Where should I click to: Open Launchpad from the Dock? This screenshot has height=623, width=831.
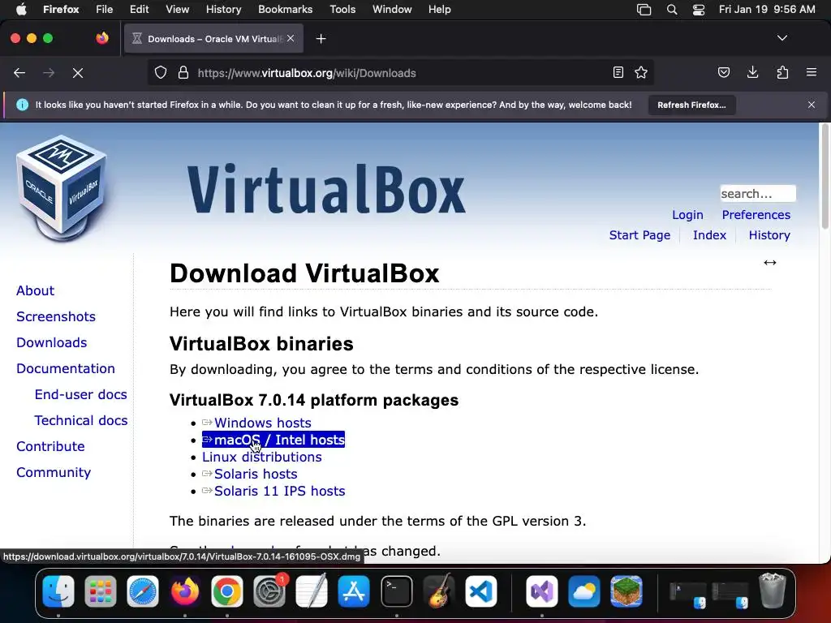pos(100,591)
